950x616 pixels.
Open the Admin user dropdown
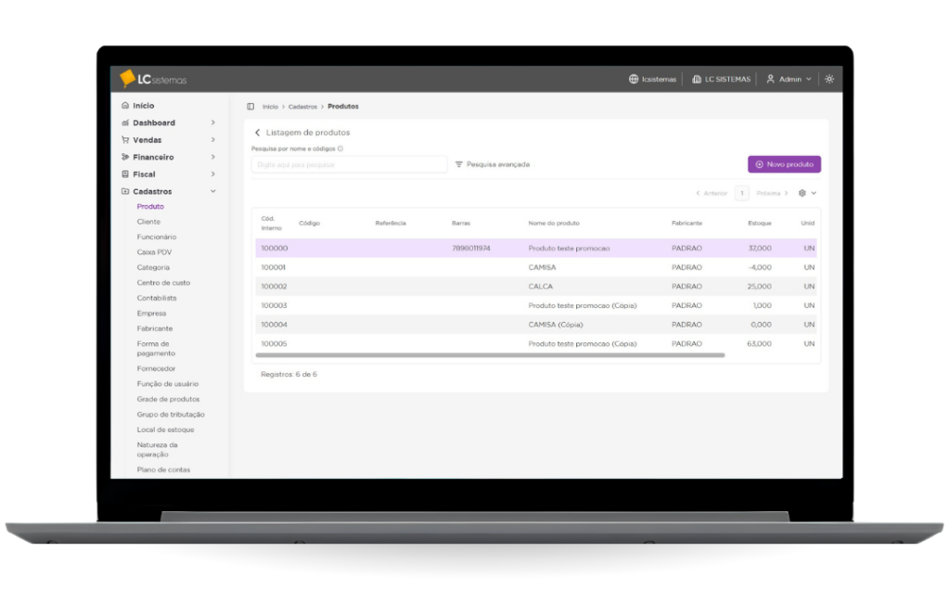[789, 79]
